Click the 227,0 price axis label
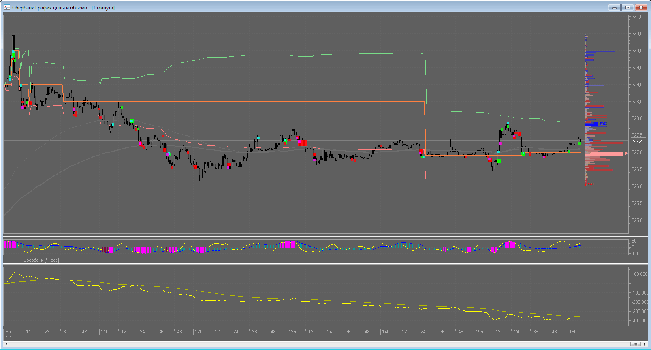651x350 pixels. coord(637,152)
